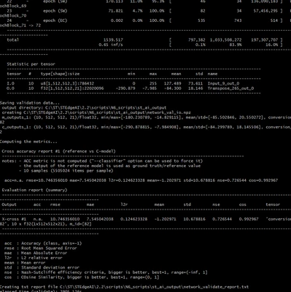Click the duration "0.002" in row 24
Viewport: 291px width, 292px height.
117,20
